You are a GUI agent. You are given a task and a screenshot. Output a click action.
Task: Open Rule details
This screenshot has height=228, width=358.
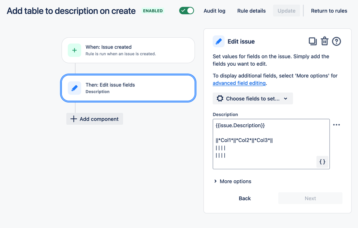tap(251, 11)
